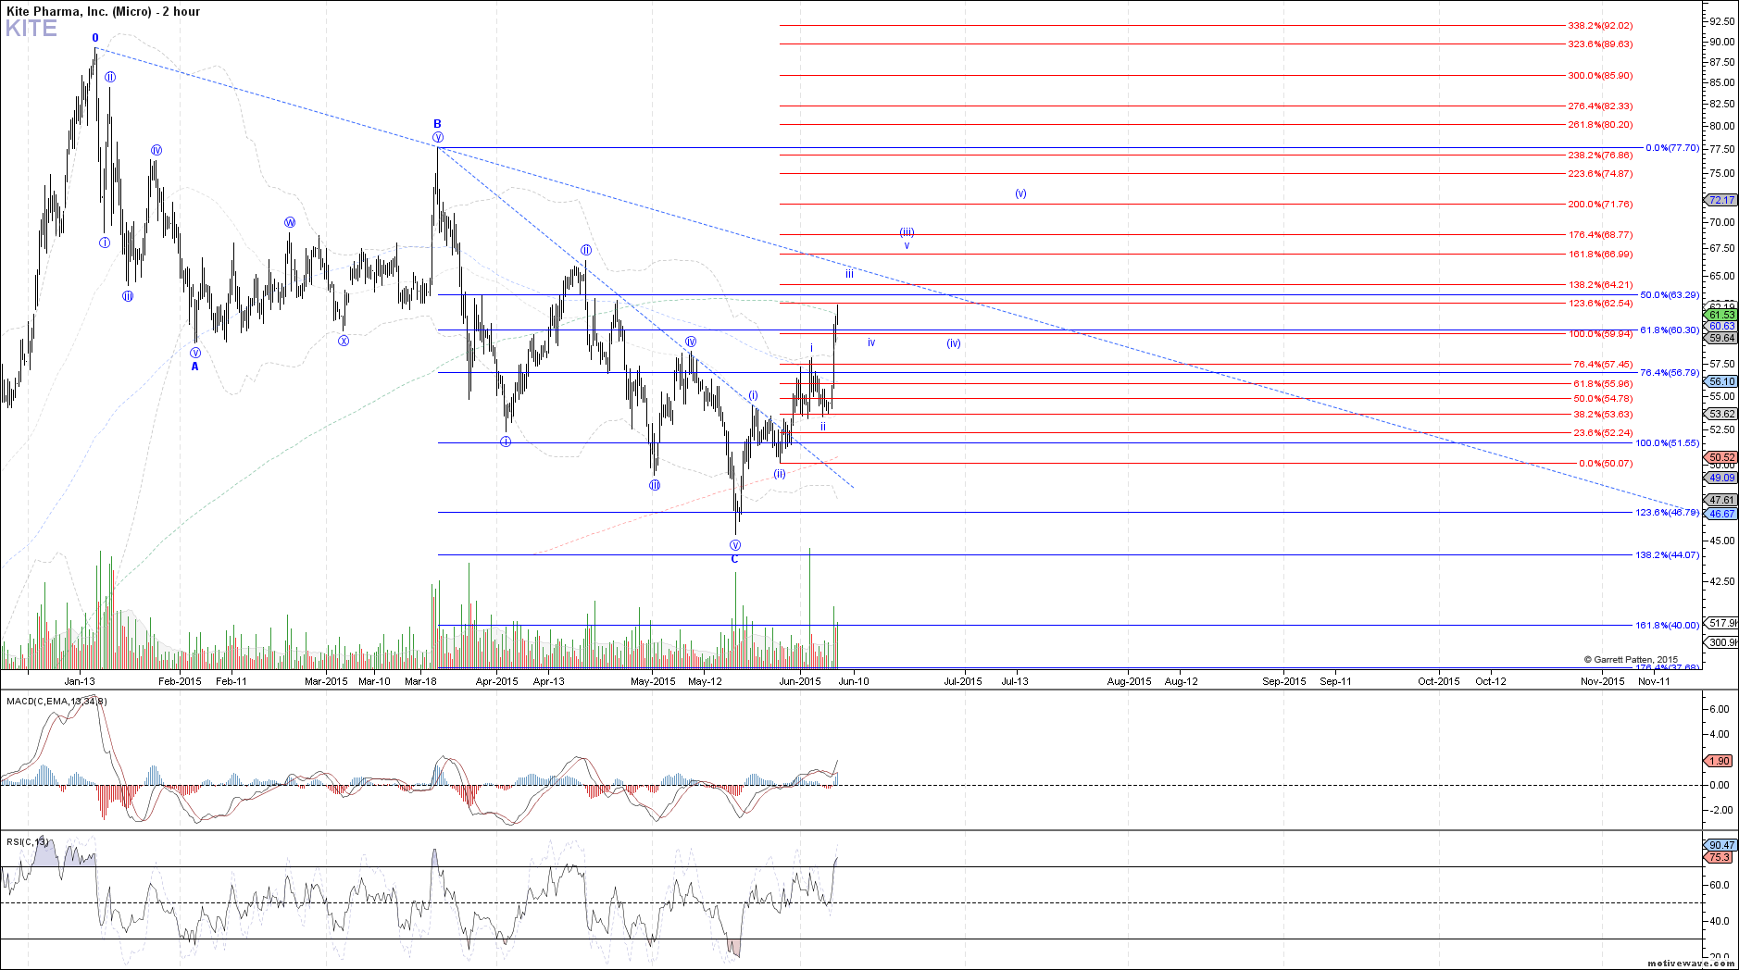Screen dimensions: 1739x970
Task: Click the 300.0%(85.90) extension label
Action: point(1600,76)
